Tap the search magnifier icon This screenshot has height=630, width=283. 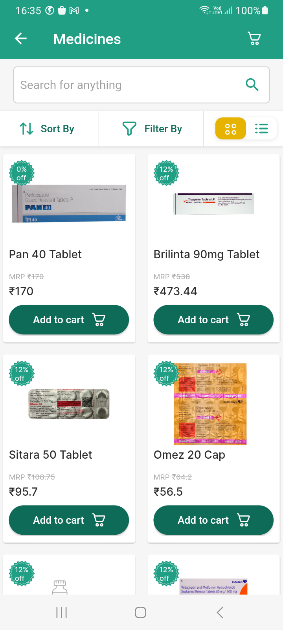[252, 85]
